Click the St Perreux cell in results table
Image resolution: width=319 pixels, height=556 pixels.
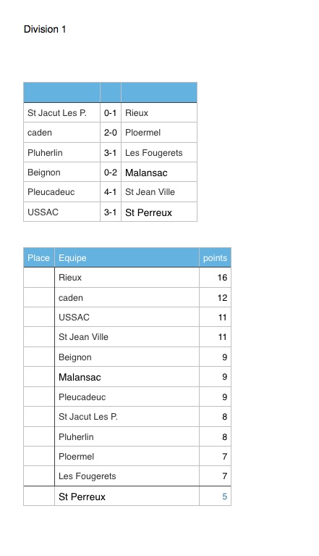(159, 212)
